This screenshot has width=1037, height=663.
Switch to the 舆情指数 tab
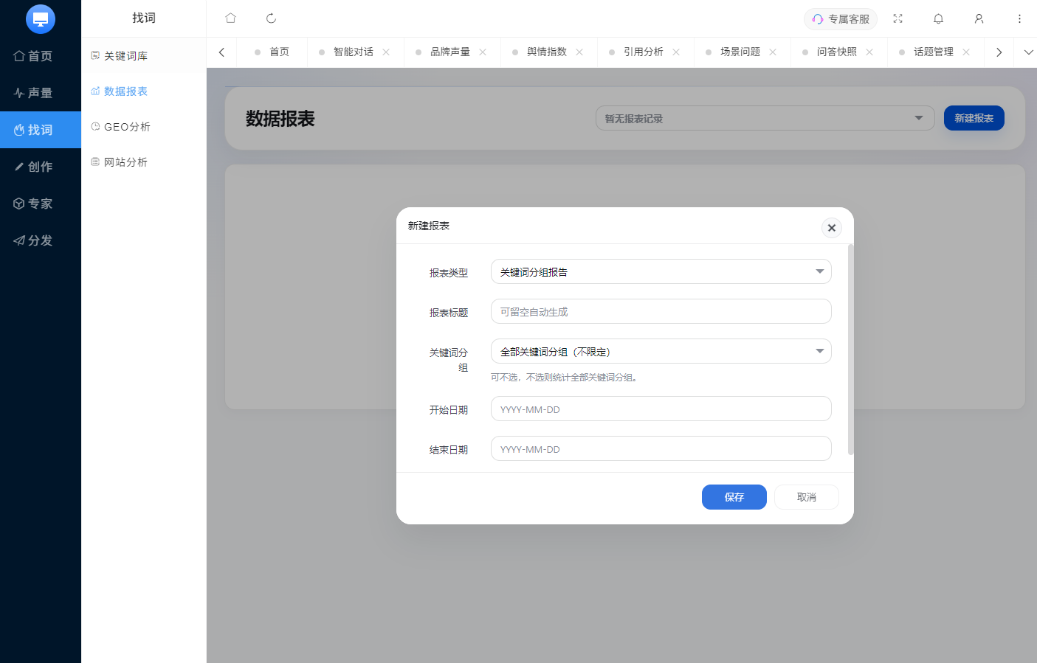tap(546, 52)
